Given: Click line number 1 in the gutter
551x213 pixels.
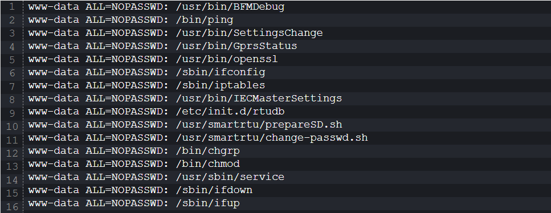Looking at the screenshot, I should pos(13,7).
